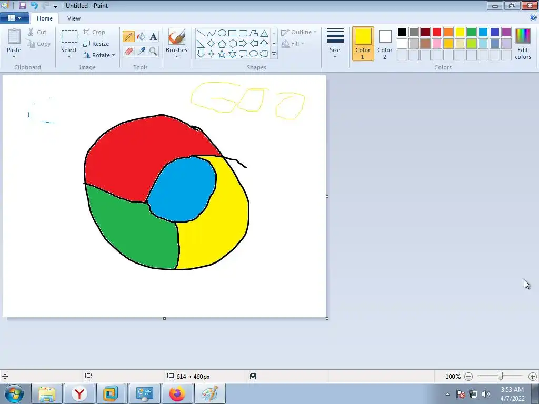This screenshot has width=539, height=404.
Task: Click the Undo arrow in title bar
Action: coord(34,5)
